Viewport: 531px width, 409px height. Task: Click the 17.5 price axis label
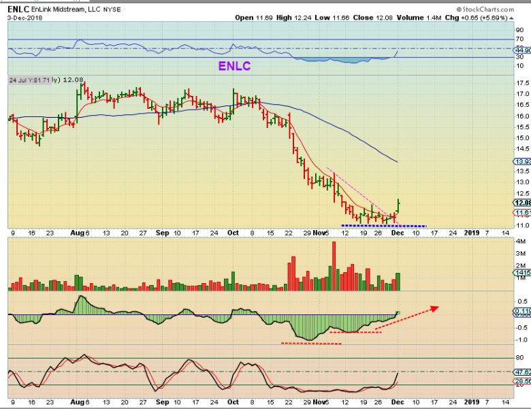tap(523, 83)
